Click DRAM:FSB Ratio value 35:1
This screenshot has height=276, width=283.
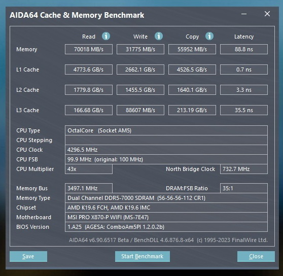coord(244,188)
